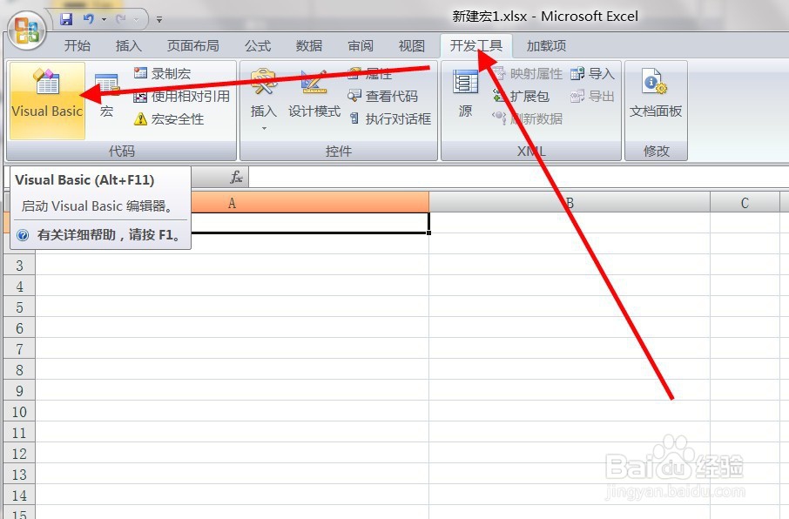Viewport: 789px width, 519px height.
Task: Switch to the 开始 tab
Action: (x=77, y=46)
